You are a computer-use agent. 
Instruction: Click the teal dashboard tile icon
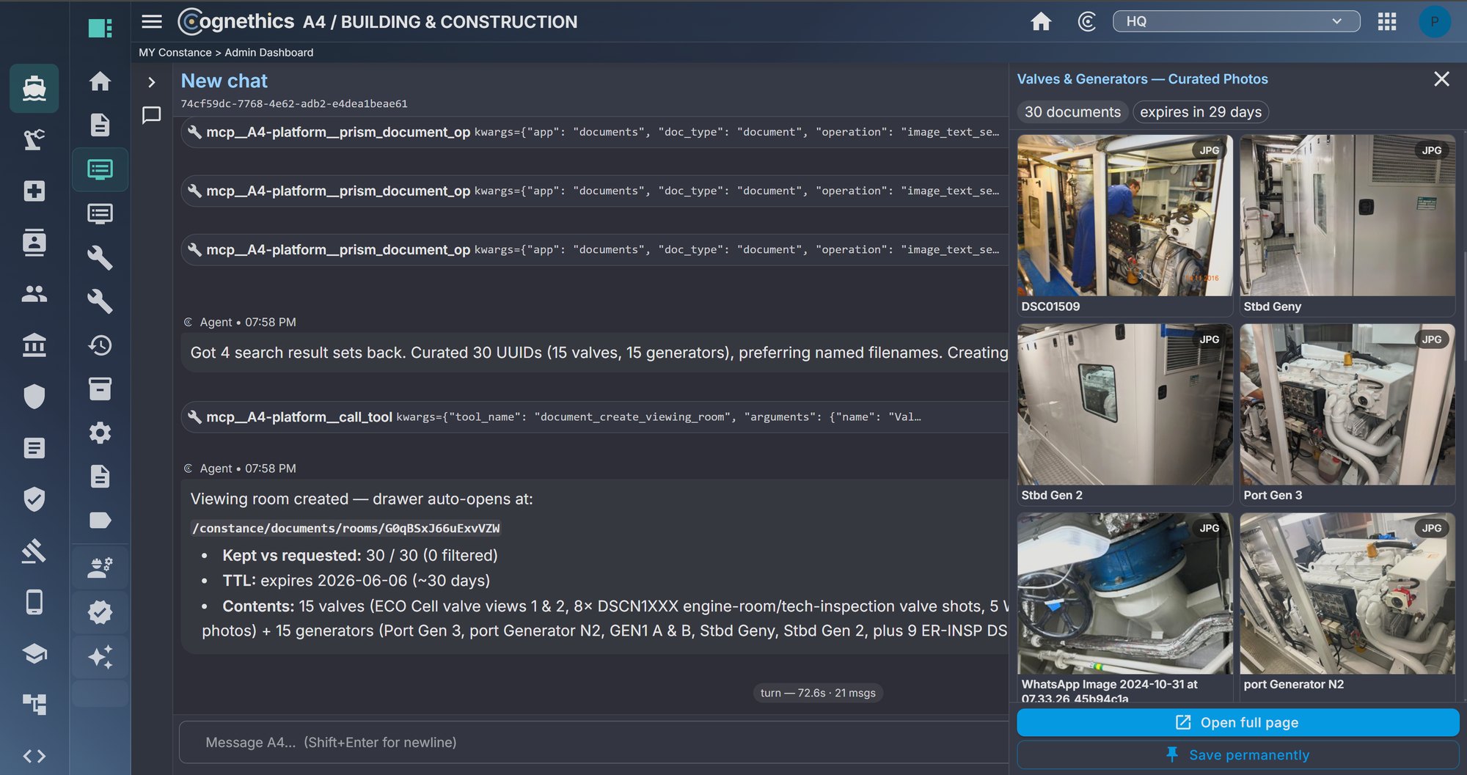coord(100,29)
